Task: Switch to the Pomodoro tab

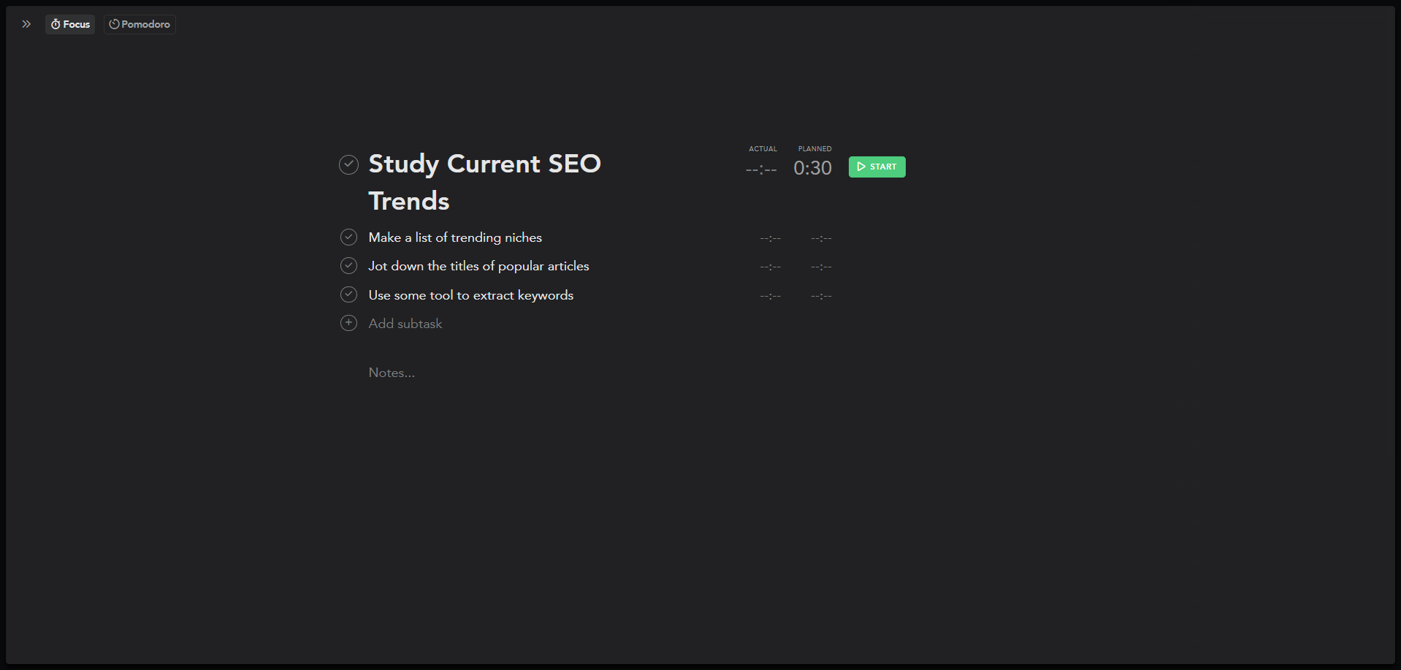Action: tap(140, 24)
